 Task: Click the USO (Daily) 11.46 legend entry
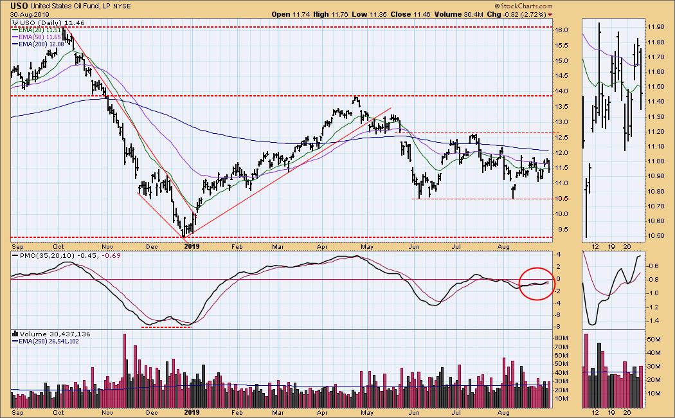[49, 23]
